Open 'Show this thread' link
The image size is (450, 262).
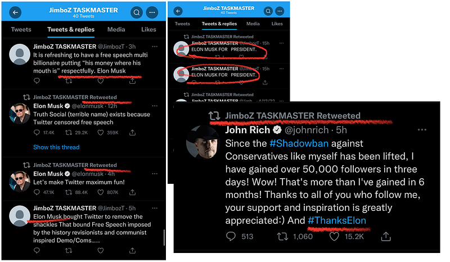pos(56,147)
